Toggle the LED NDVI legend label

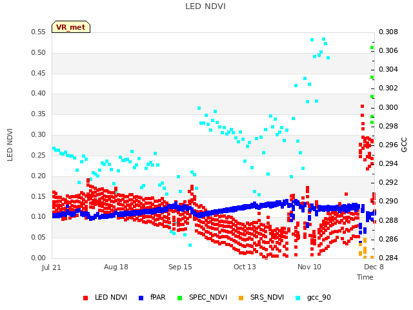[111, 297]
